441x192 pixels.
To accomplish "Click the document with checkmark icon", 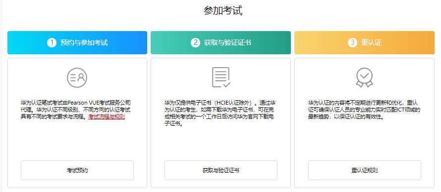I will click(221, 77).
